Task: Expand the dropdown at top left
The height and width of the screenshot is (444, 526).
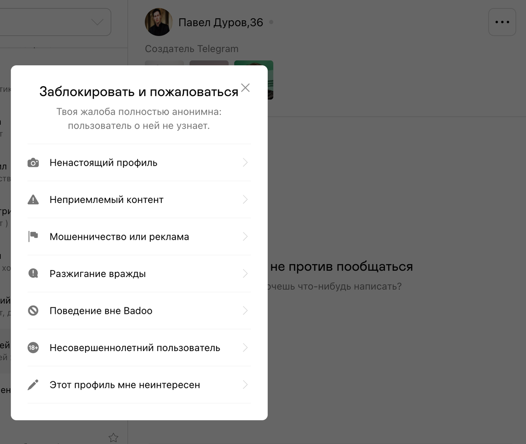Action: (97, 22)
